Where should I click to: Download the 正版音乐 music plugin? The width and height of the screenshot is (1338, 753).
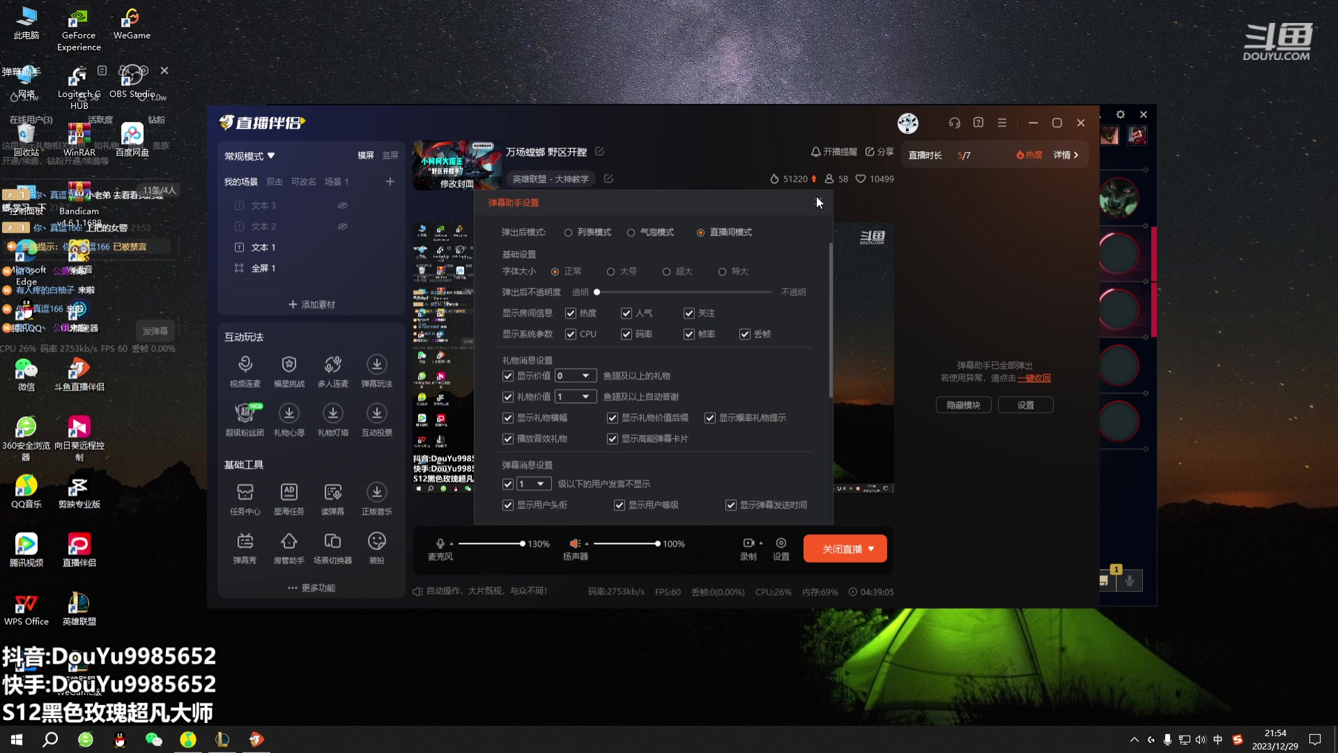pos(377,499)
